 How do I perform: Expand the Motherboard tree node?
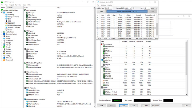(2, 32)
